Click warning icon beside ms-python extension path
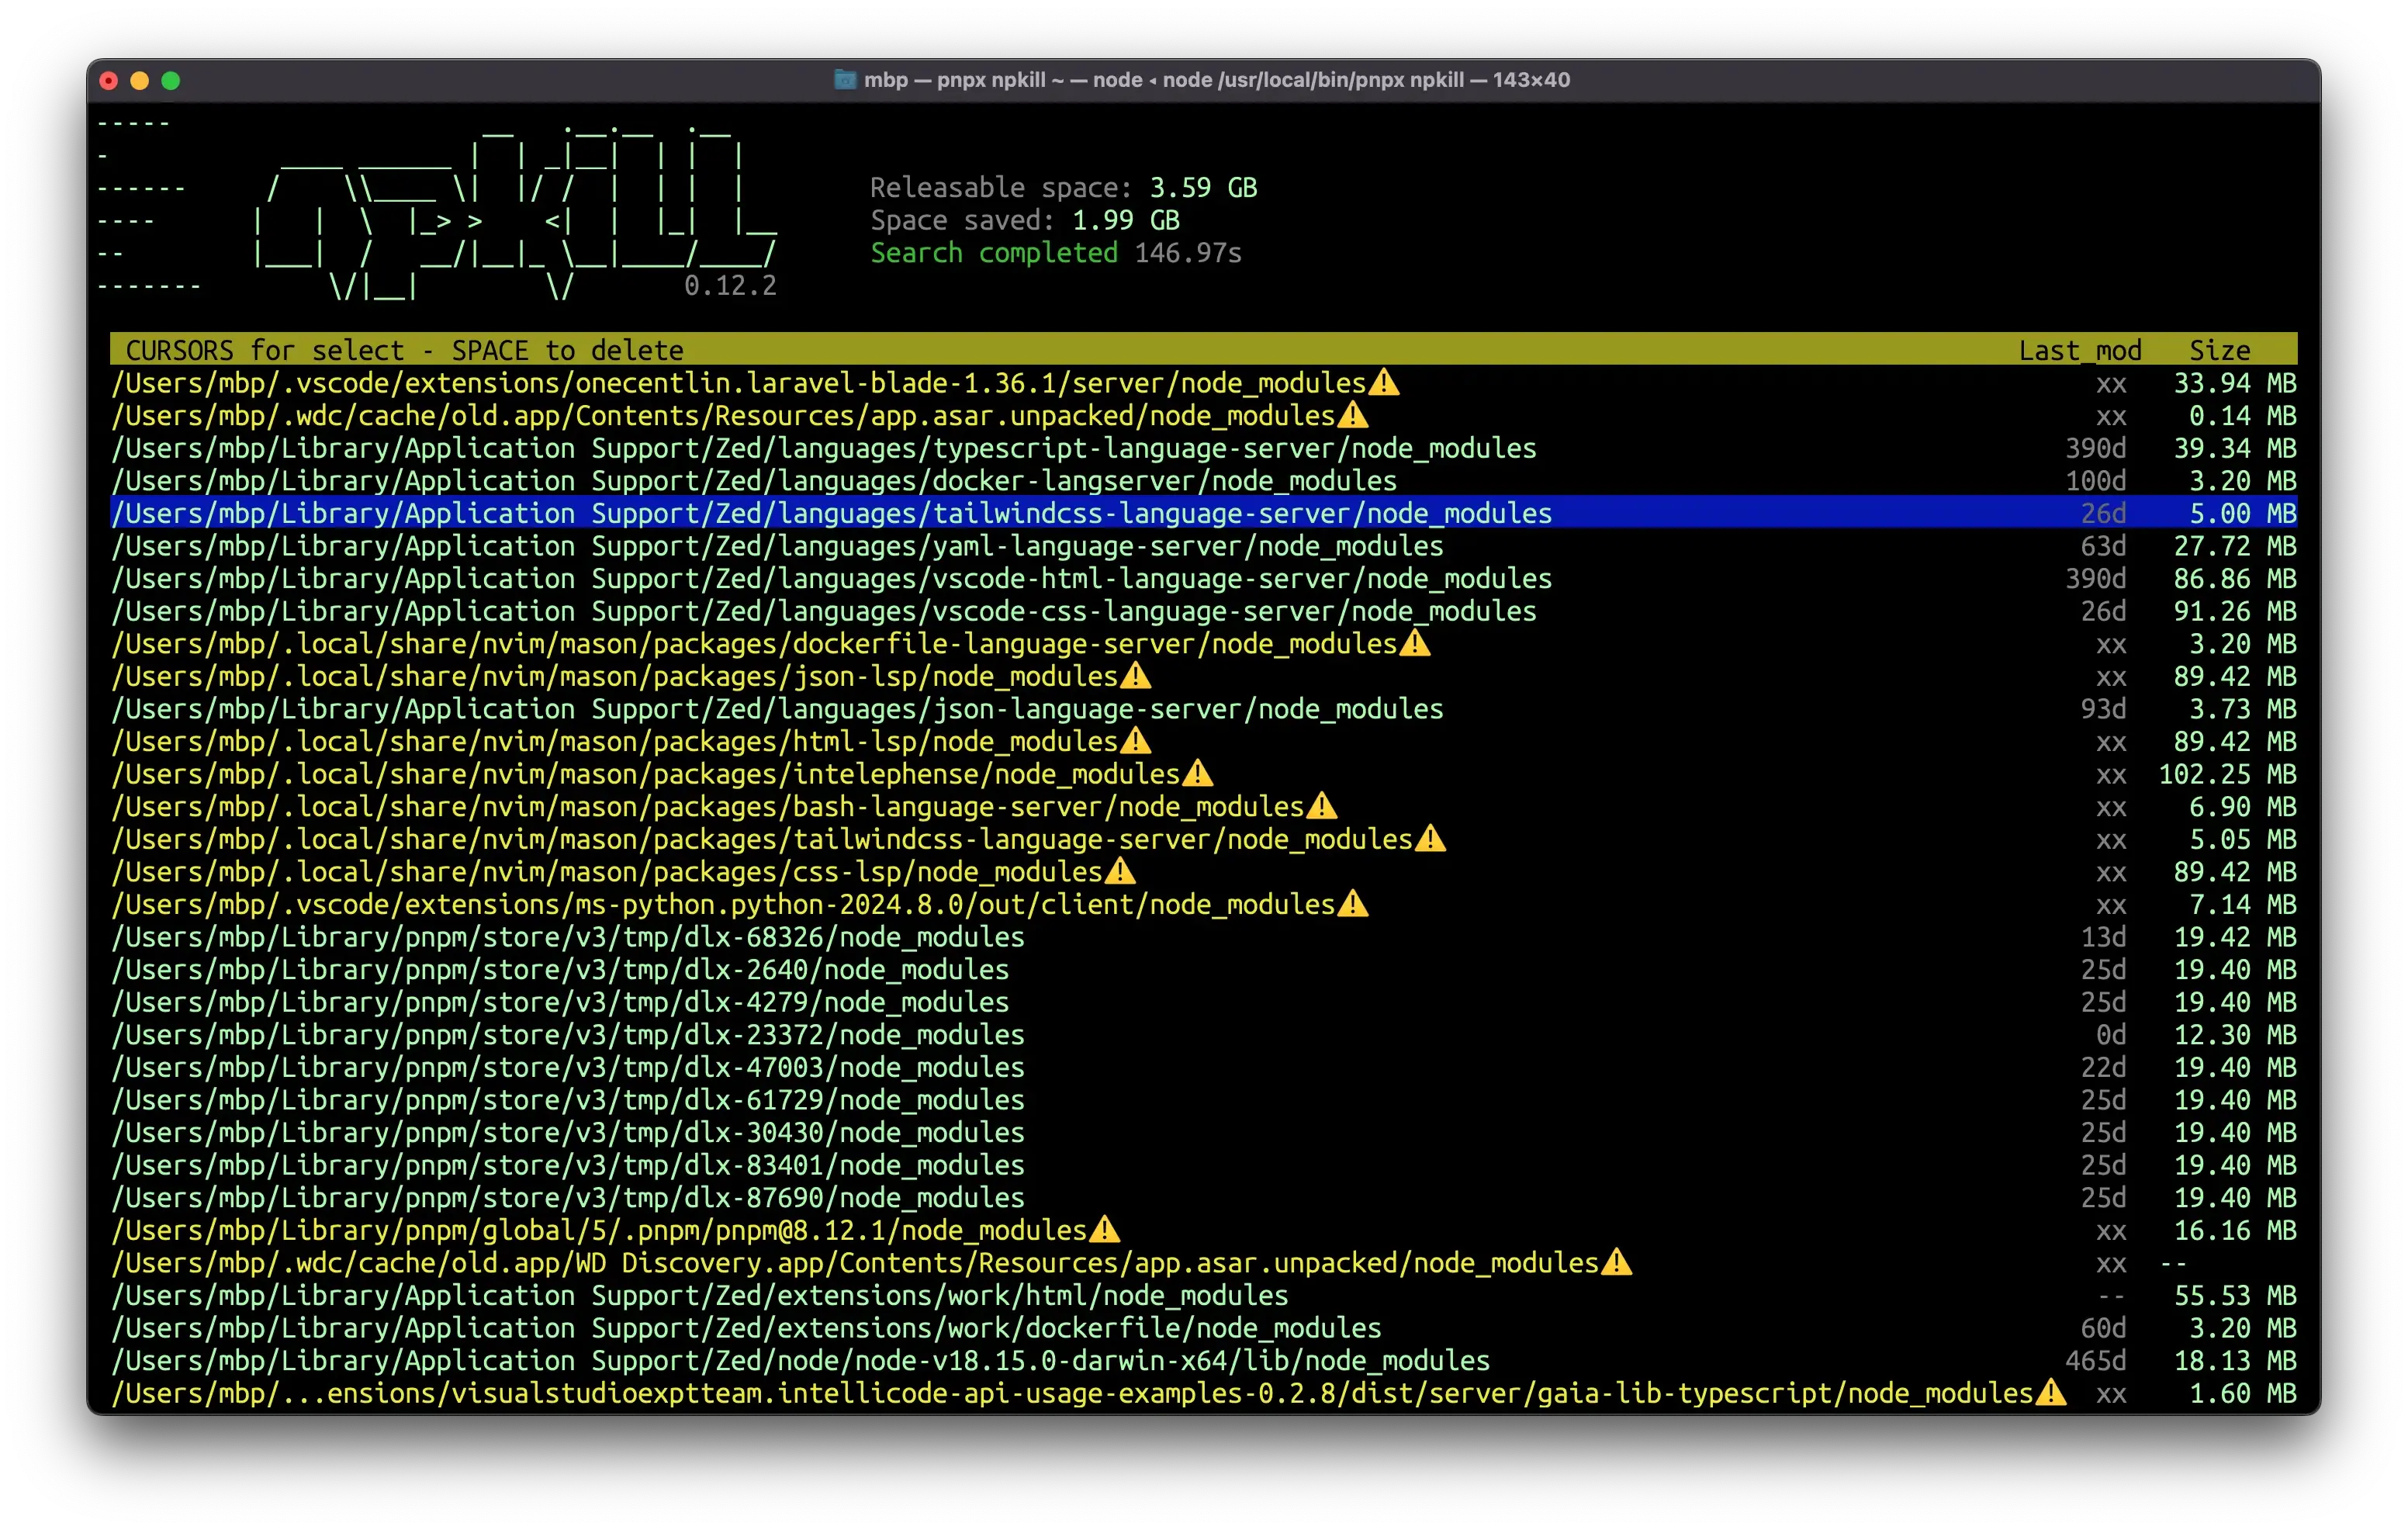 (x=1353, y=905)
